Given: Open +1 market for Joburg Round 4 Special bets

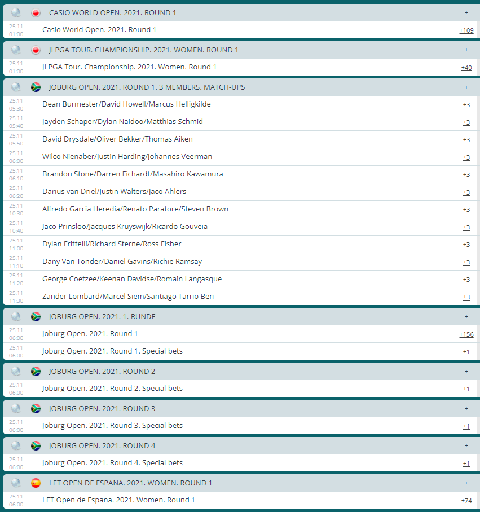Looking at the screenshot, I should pos(466,464).
